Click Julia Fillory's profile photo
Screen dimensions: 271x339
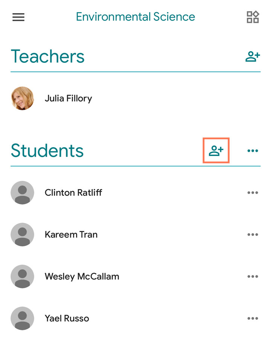[x=22, y=98]
